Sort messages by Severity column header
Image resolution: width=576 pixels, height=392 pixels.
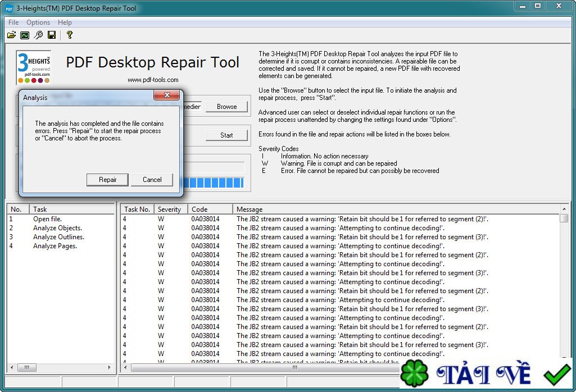tap(169, 209)
